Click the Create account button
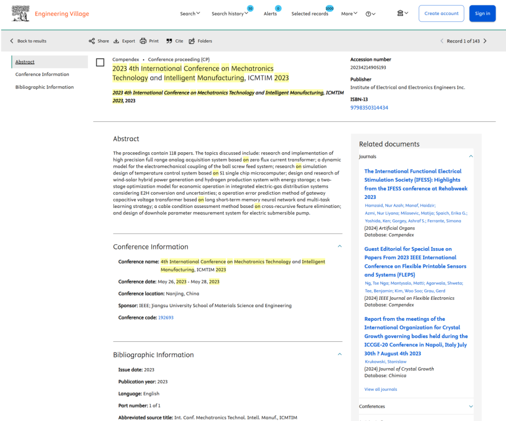 (441, 14)
